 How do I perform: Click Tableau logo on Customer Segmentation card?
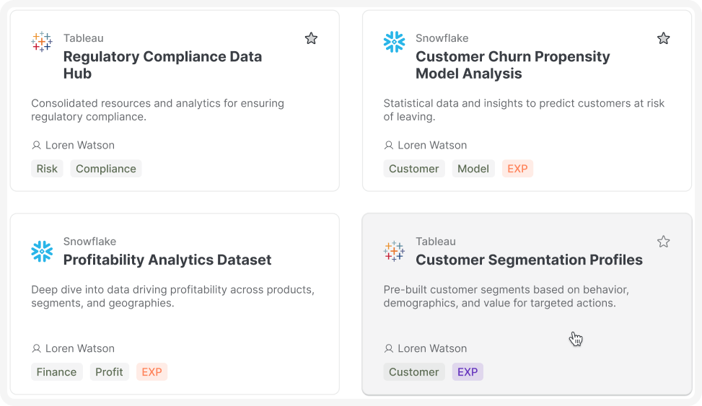[394, 251]
